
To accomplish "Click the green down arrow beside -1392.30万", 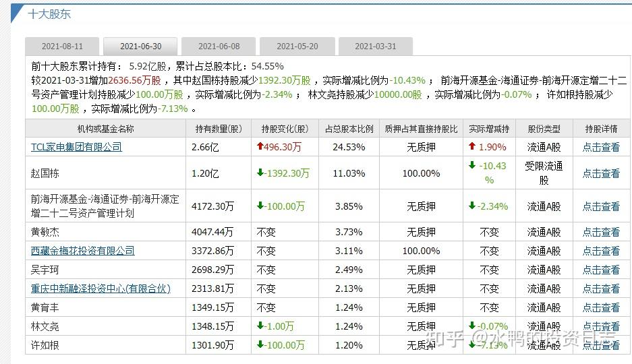I will 260,173.
